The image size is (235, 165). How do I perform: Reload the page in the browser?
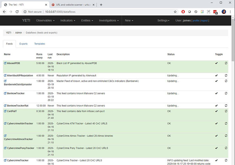click(x=17, y=12)
